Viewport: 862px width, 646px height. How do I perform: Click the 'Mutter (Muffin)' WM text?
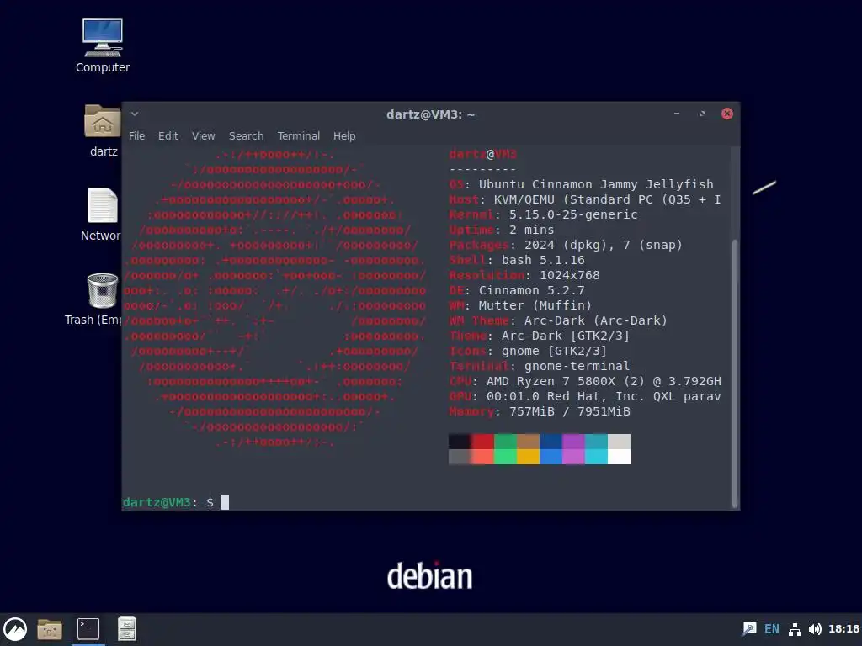click(x=535, y=305)
